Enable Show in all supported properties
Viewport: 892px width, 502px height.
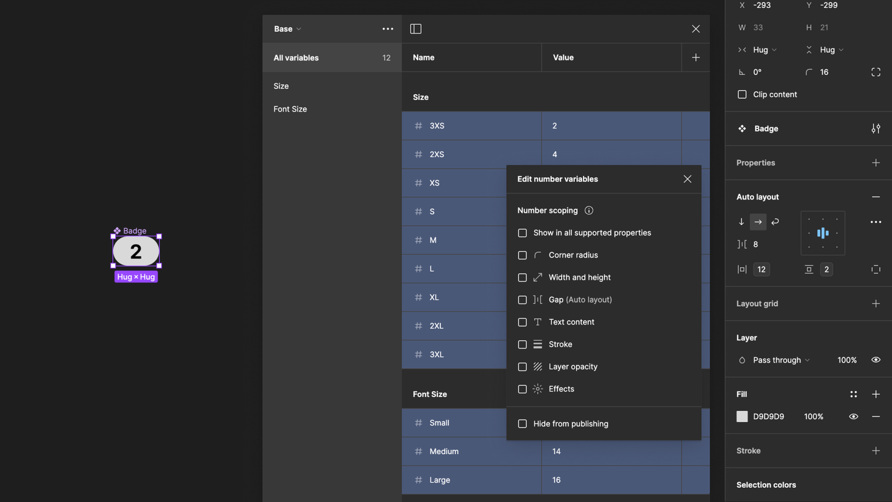522,233
